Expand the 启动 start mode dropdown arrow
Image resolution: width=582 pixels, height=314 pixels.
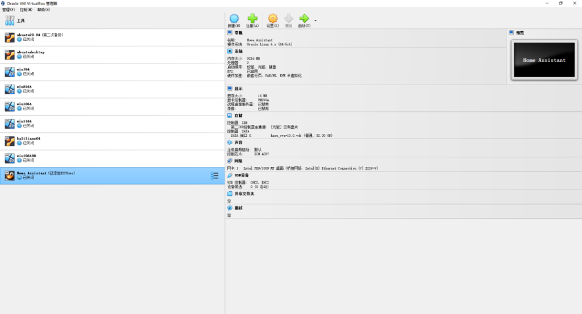coord(315,20)
